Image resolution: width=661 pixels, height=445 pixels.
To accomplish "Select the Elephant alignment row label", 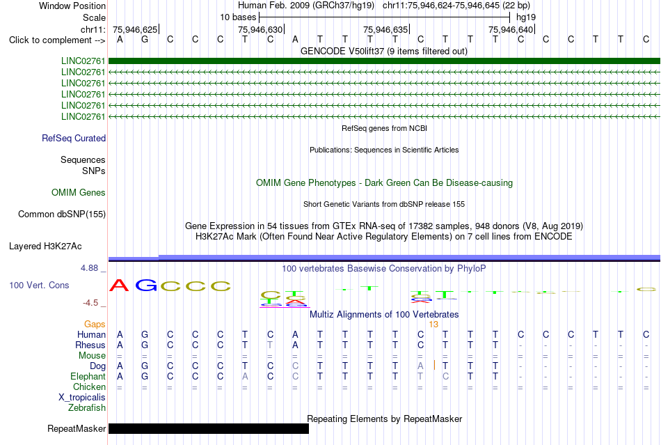I will click(x=88, y=376).
